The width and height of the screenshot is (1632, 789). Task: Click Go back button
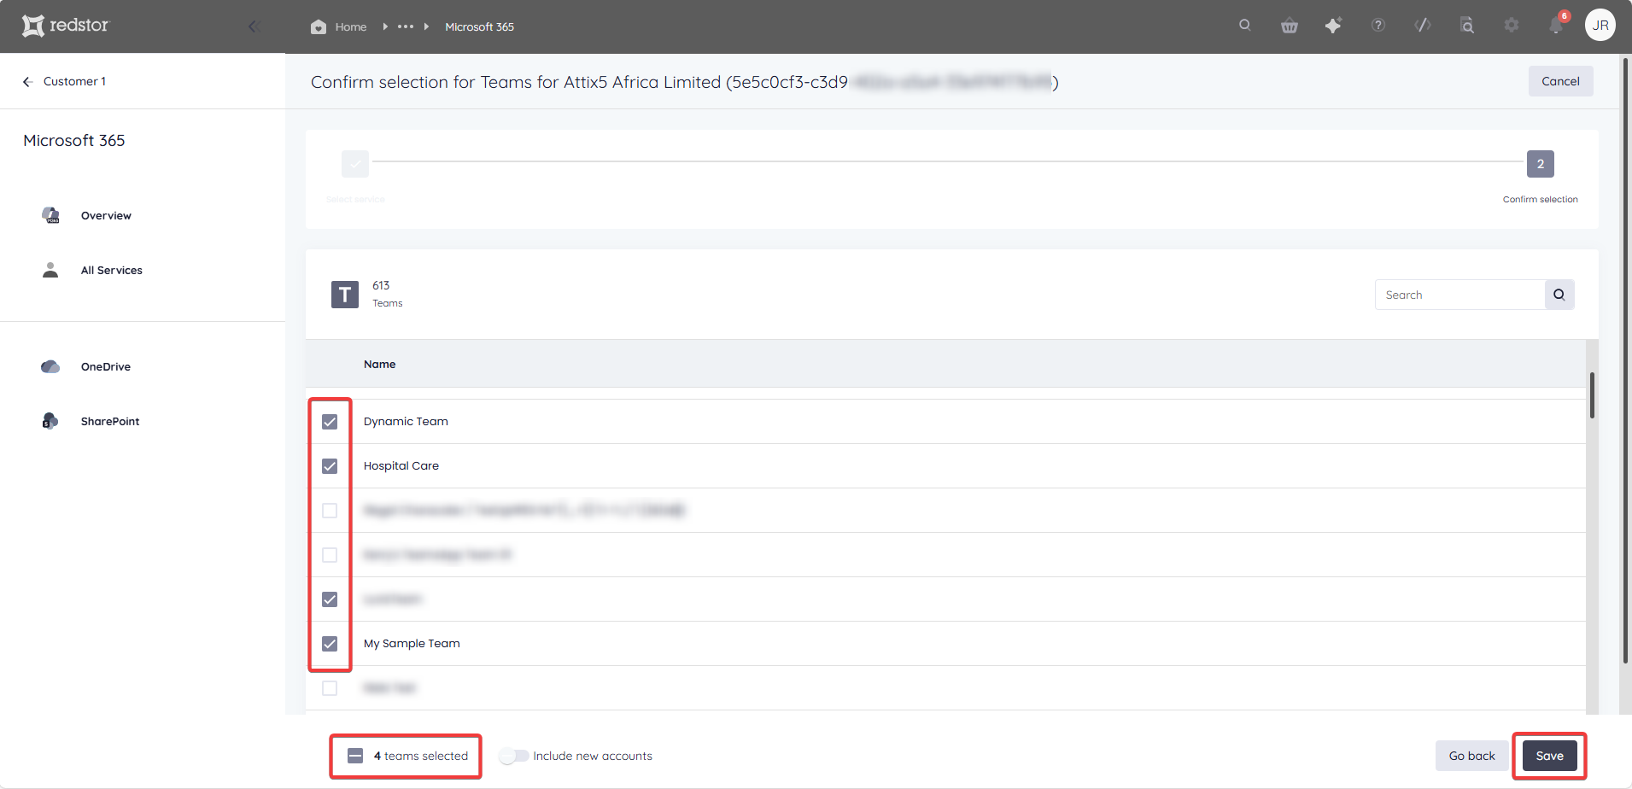pos(1471,756)
